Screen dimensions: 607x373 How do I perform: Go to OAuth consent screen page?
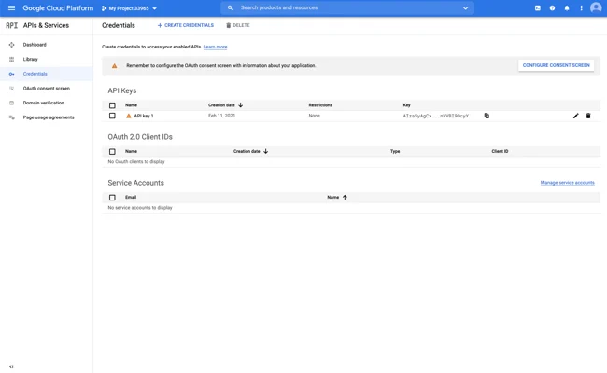point(46,89)
